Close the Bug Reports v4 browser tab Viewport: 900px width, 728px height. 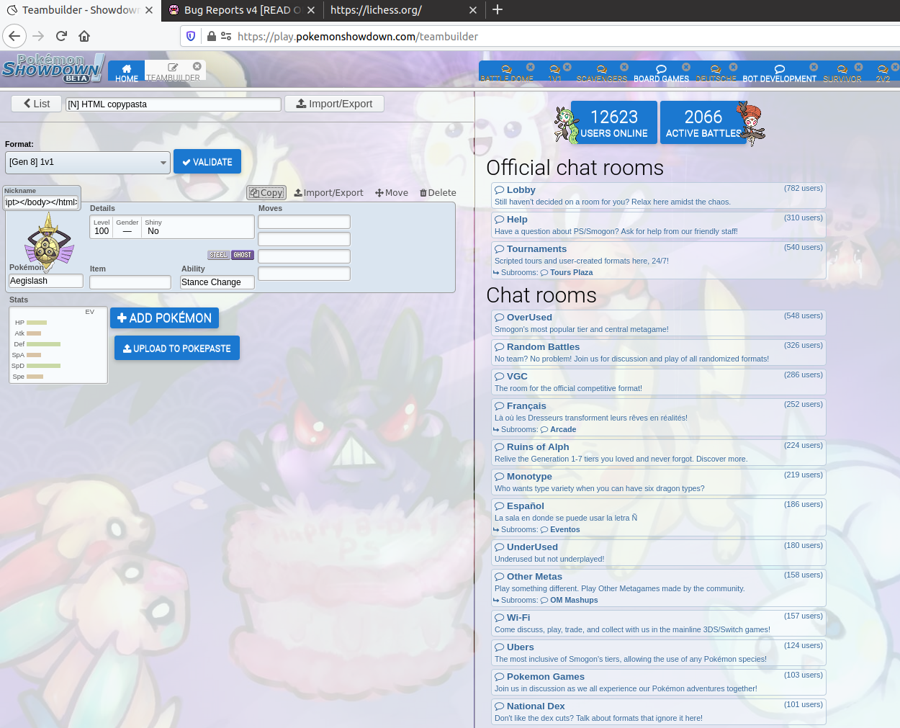pyautogui.click(x=311, y=10)
